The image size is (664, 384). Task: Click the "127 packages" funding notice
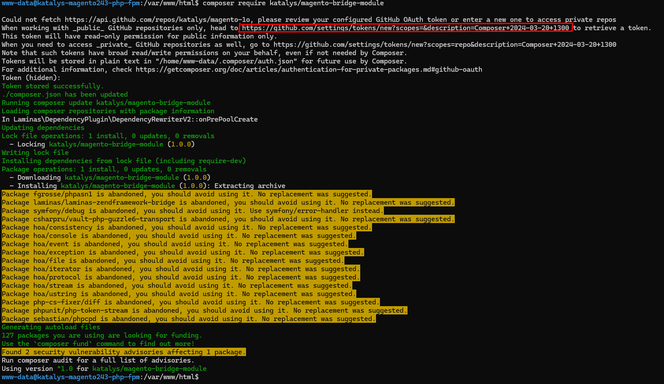[x=102, y=335]
